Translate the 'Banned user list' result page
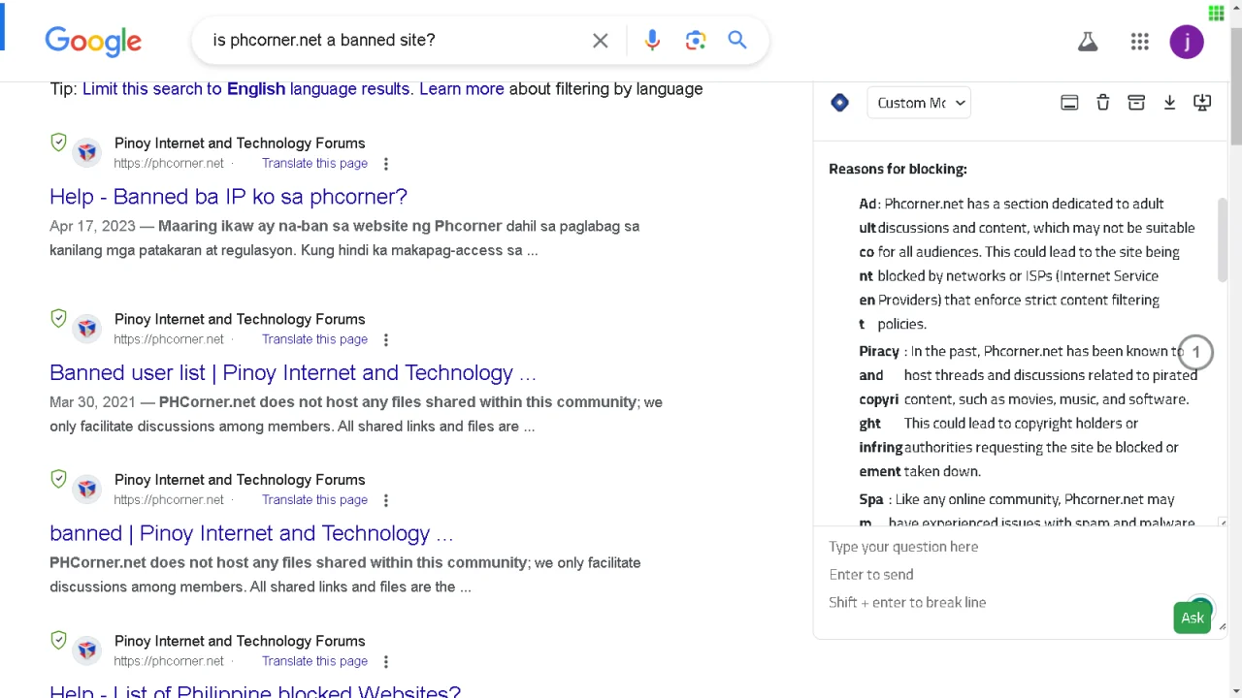 (314, 339)
